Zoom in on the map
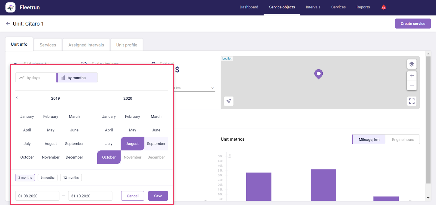436x205 pixels. [x=411, y=76]
